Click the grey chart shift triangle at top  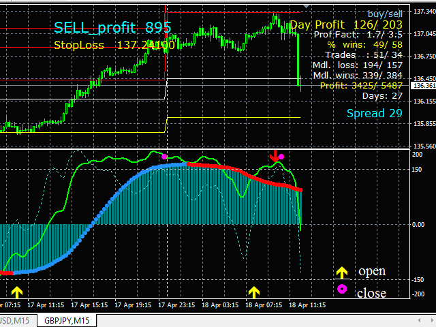click(307, 6)
